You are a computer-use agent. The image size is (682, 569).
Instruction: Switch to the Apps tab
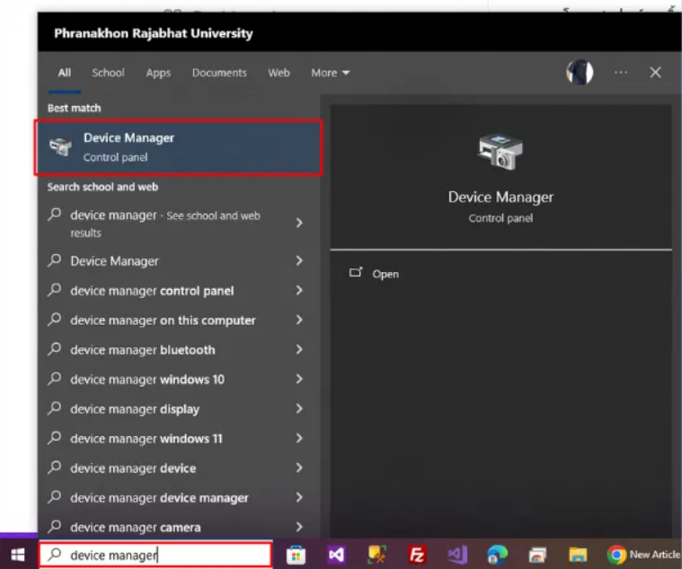click(x=158, y=73)
